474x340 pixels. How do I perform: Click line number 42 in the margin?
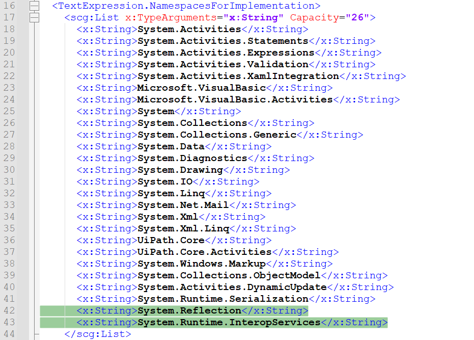[x=9, y=310]
